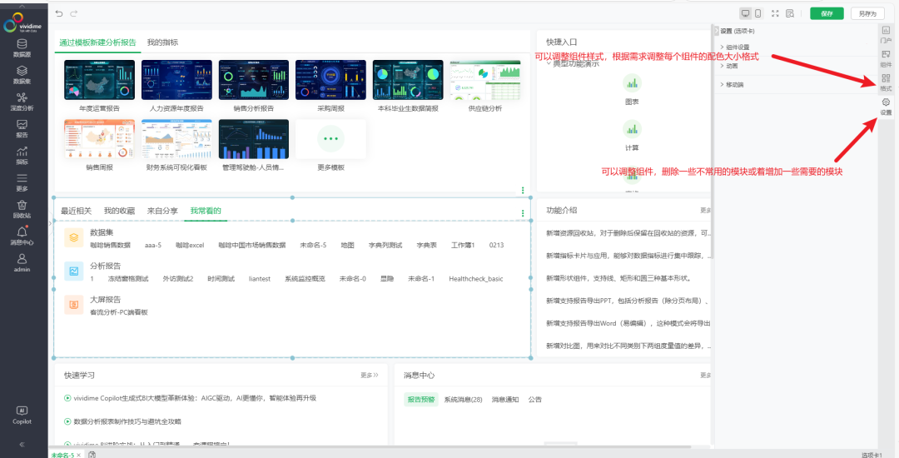This screenshot has height=458, width=899.
Task: Select 我常看的 tab
Action: pos(206,211)
